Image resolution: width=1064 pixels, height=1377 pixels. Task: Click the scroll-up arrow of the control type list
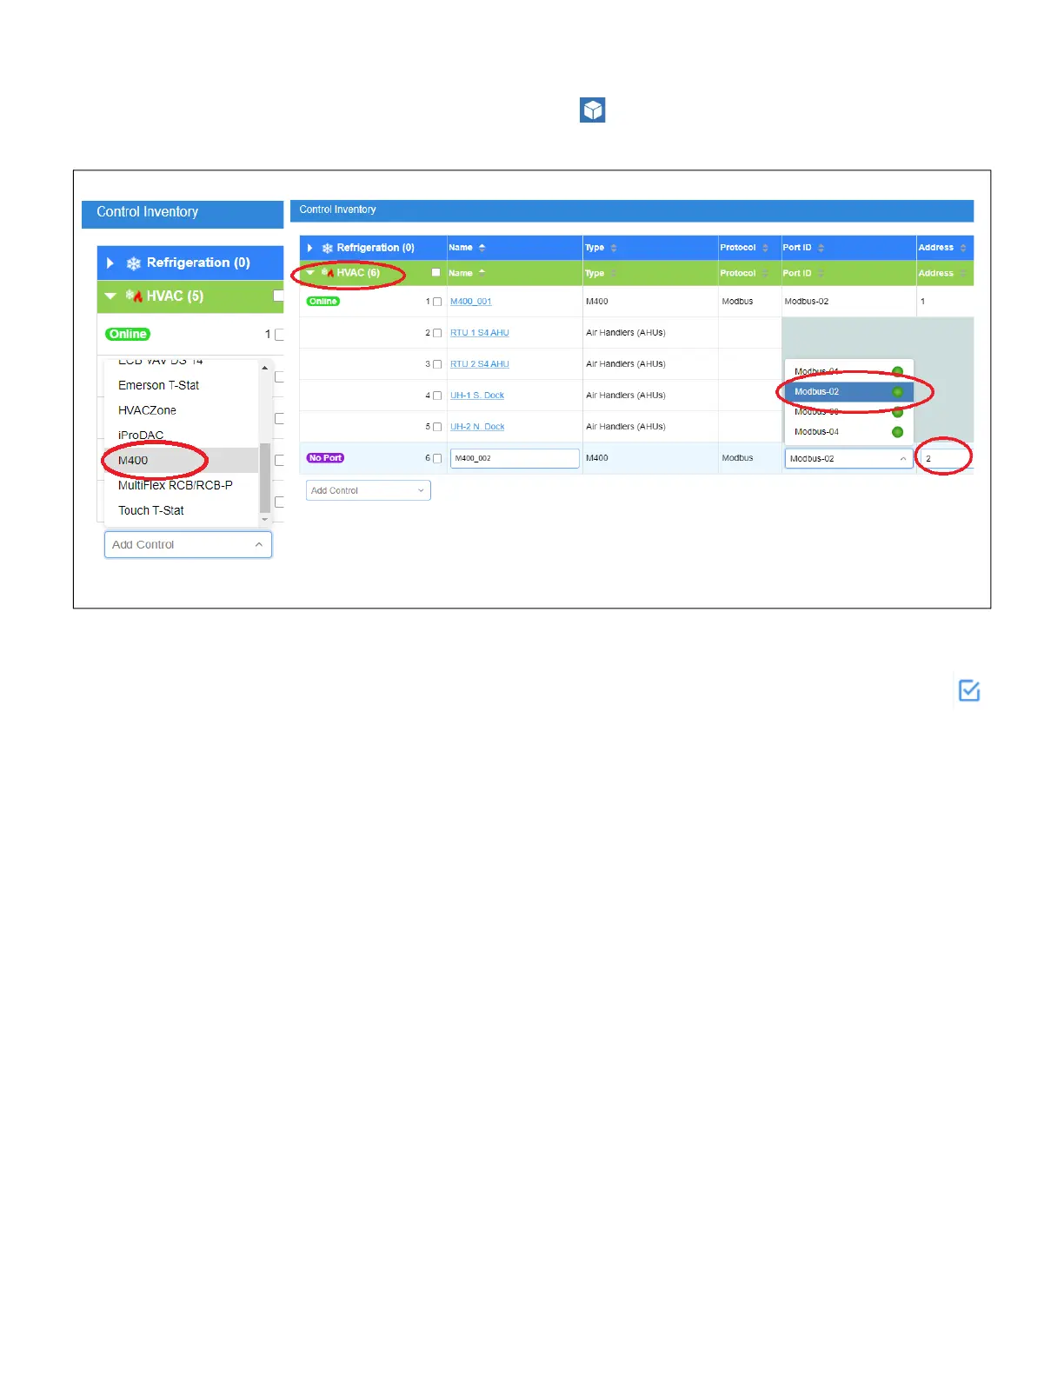click(265, 368)
